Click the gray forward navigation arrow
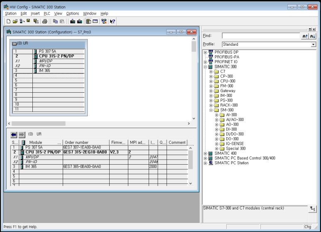Image resolution: width=321 pixels, height=232 pixels. [22, 135]
